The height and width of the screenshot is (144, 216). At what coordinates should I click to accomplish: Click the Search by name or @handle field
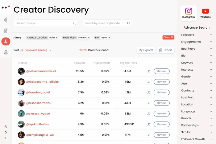[x=105, y=23]
